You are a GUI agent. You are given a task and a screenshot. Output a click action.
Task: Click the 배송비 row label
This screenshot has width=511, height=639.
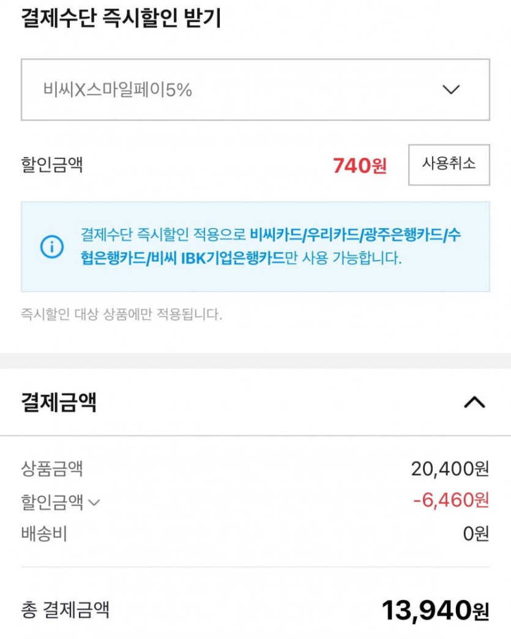(44, 533)
